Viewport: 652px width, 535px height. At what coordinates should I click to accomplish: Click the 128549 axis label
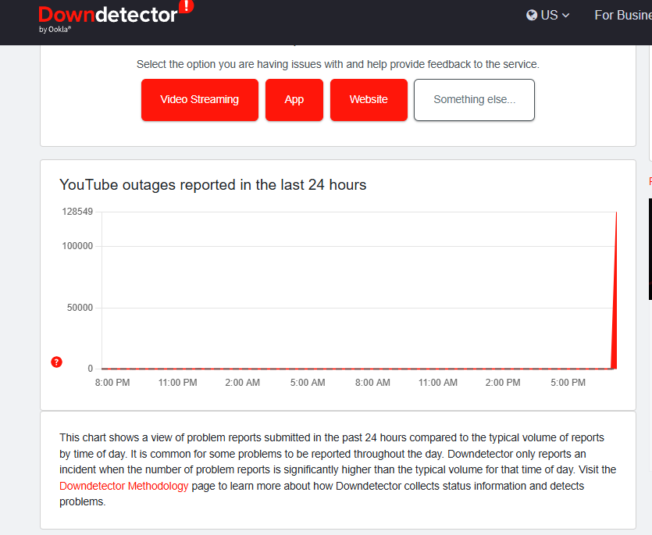[77, 212]
